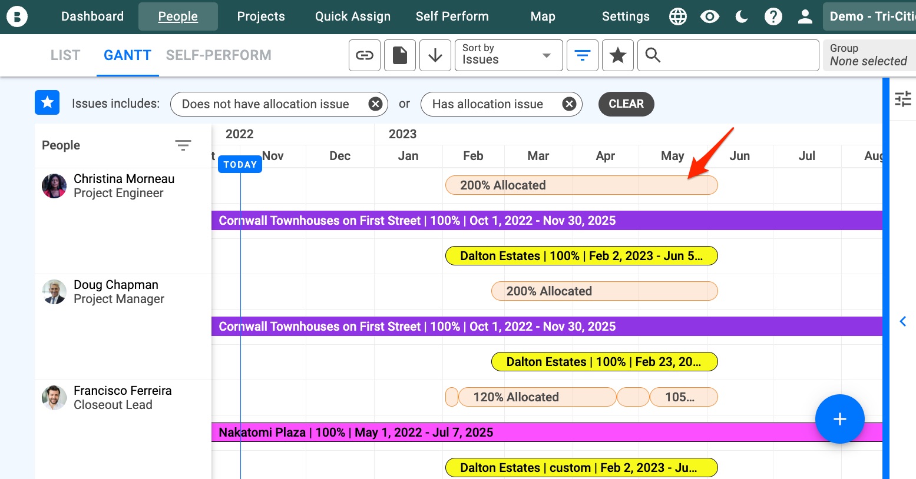The image size is (916, 479).
Task: Switch to SELF-PERFORM tab
Action: point(219,55)
